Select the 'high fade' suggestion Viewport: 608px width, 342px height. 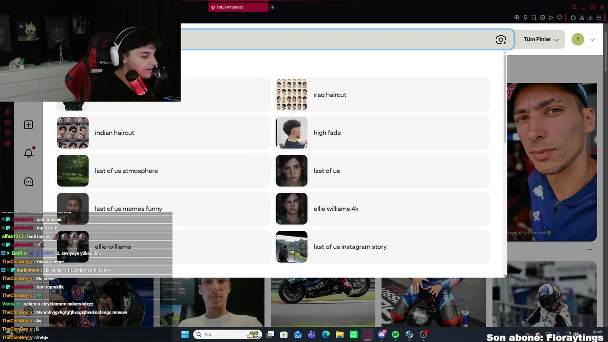(382, 133)
